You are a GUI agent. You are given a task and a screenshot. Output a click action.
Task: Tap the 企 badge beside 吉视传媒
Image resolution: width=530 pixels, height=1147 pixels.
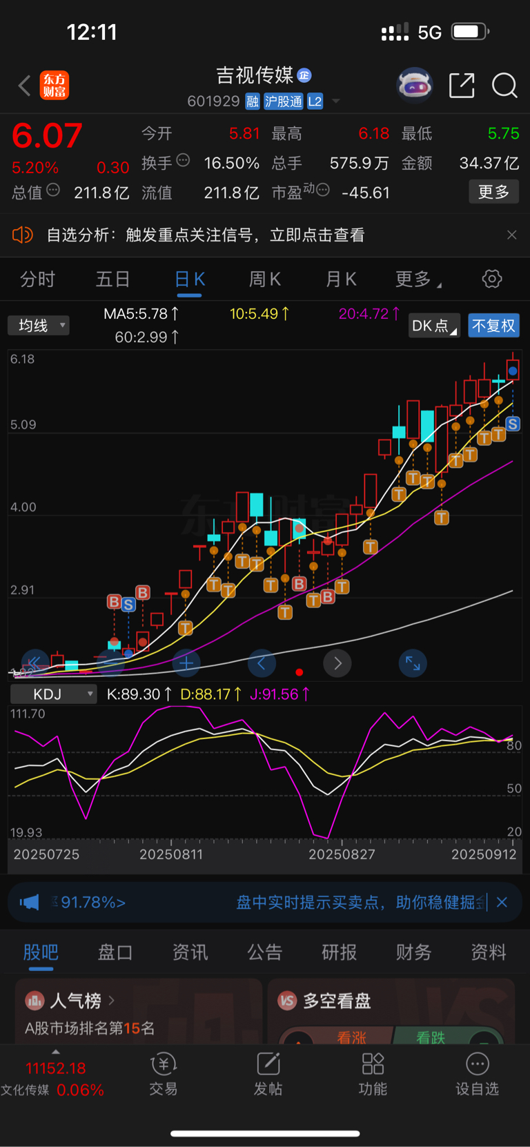pos(304,75)
